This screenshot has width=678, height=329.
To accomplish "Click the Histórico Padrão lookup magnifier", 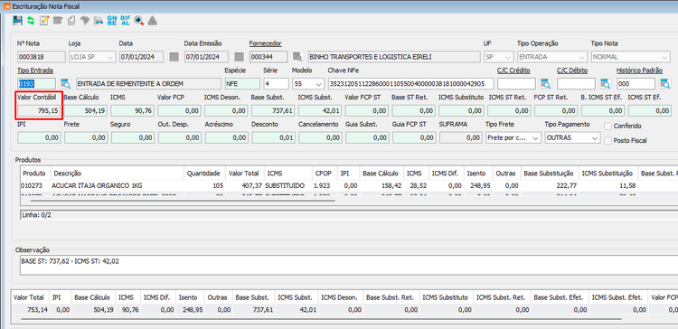I will coord(664,83).
